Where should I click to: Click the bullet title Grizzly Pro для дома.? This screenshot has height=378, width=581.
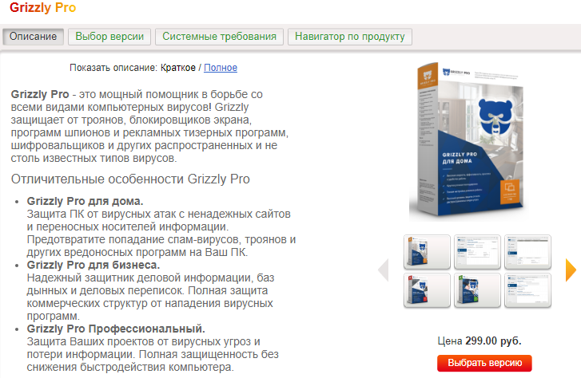(x=85, y=201)
